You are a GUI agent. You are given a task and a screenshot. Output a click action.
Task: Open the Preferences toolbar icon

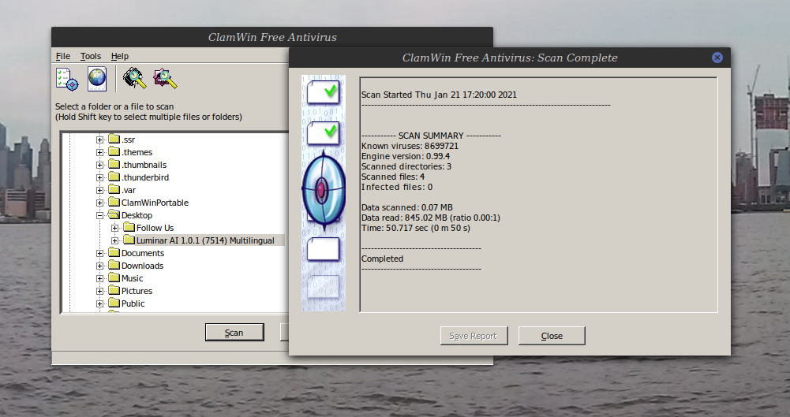coord(67,79)
